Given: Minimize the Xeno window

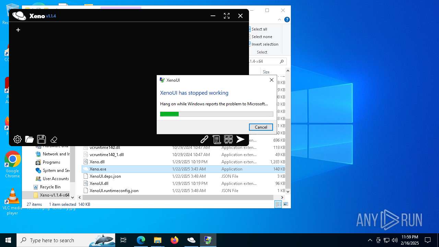Looking at the screenshot, I should point(213,16).
